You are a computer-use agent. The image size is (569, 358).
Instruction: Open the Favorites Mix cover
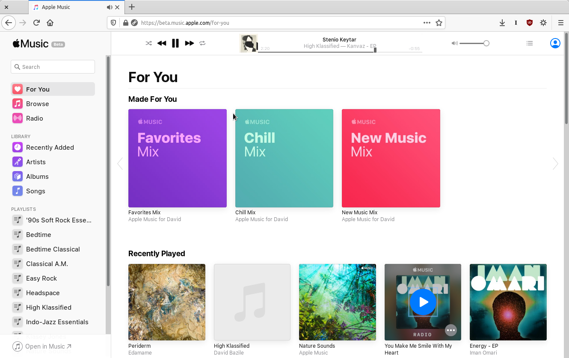click(x=178, y=158)
